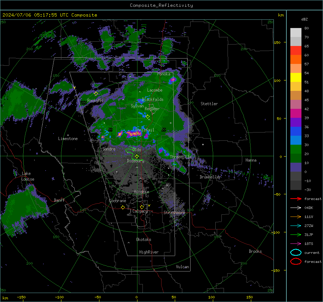
Task: Click the storm cell east of Ponoka
Action: (173, 80)
